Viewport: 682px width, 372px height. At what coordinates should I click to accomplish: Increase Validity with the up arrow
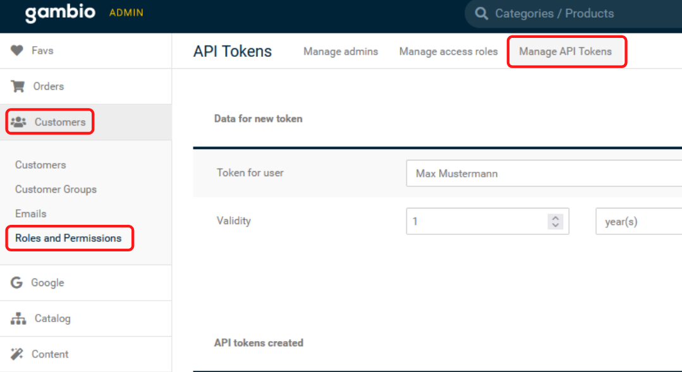(556, 218)
